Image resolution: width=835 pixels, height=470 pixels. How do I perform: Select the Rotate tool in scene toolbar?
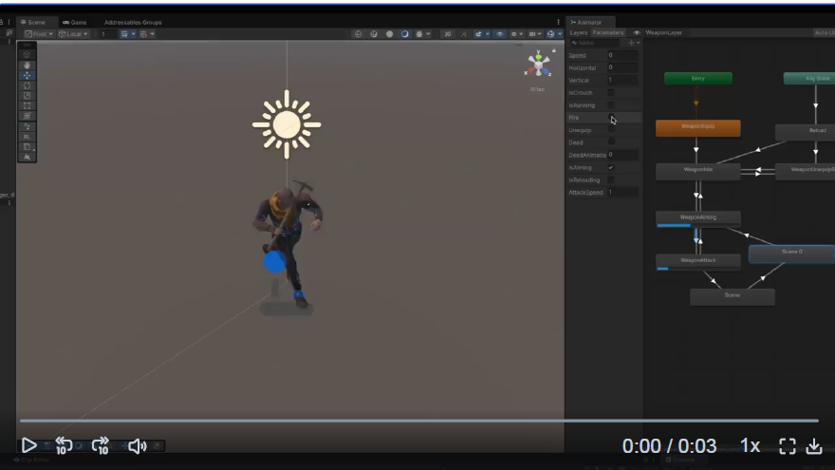point(27,85)
